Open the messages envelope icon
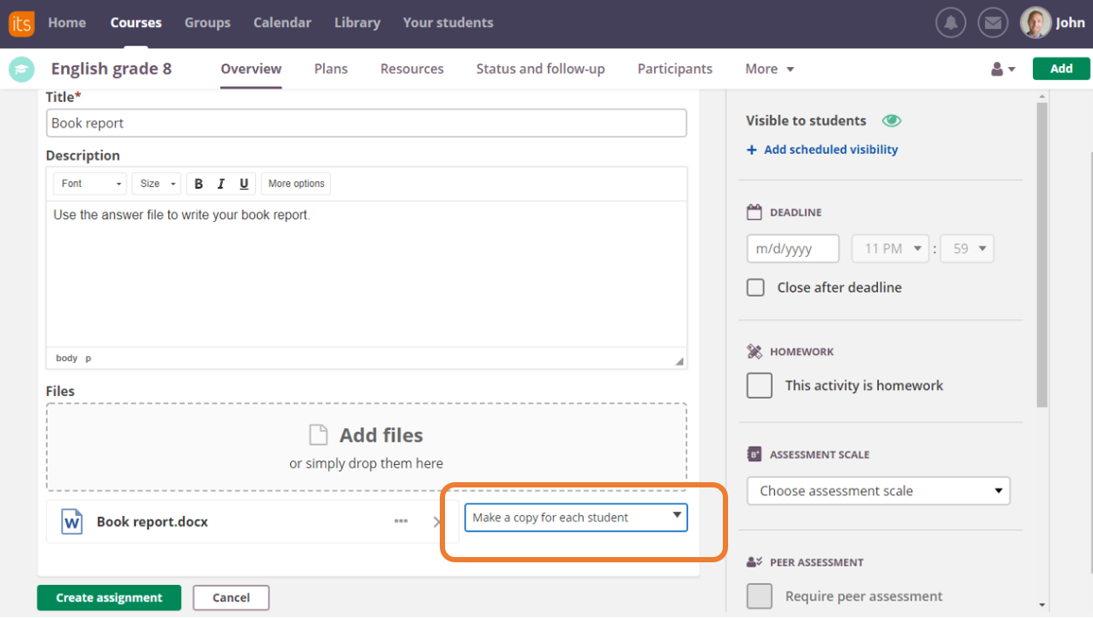 coord(993,24)
